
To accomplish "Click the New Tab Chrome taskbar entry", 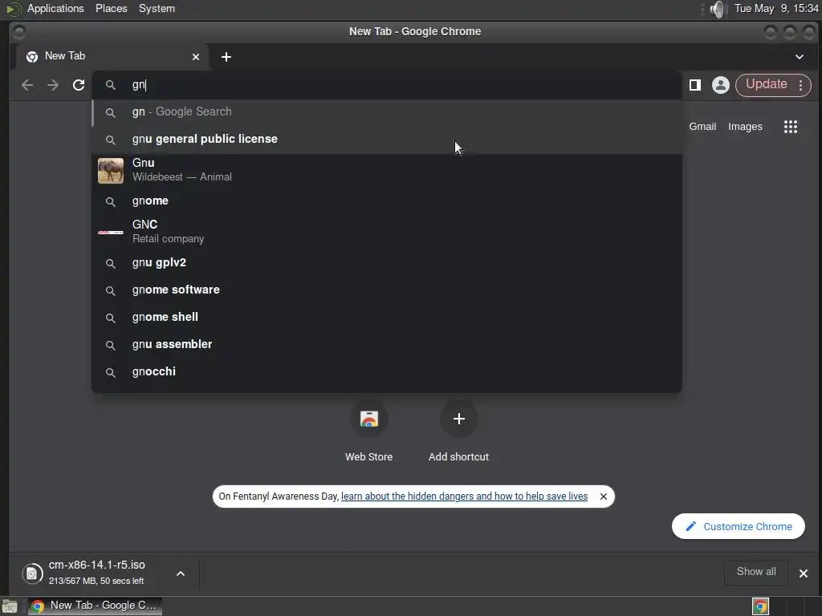I will point(95,606).
